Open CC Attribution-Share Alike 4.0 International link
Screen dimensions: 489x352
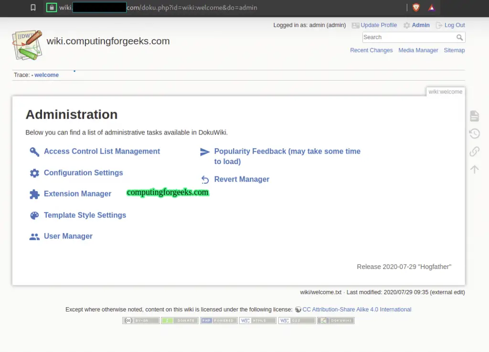(x=357, y=310)
